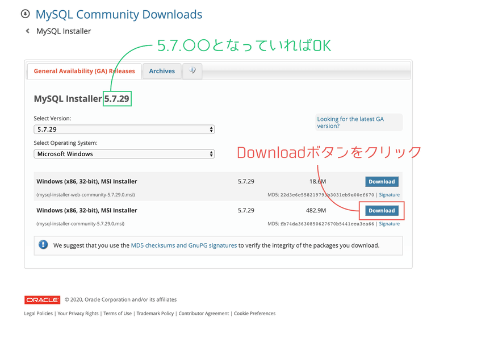Open MD5 checksums and GnuPG signatures link
This screenshot has width=494, height=338.
coord(183,245)
